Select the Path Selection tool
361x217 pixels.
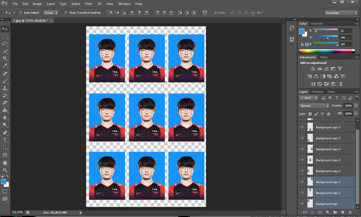[x=5, y=148]
